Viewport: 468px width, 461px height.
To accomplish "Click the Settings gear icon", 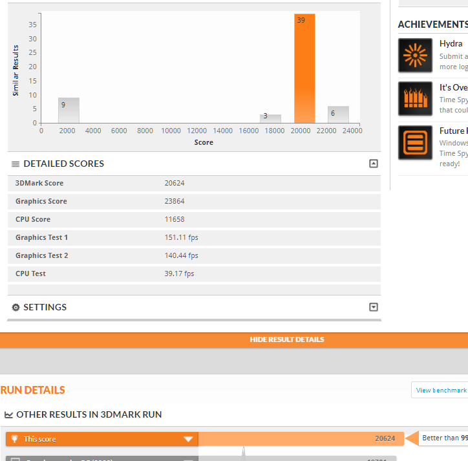I will (16, 308).
